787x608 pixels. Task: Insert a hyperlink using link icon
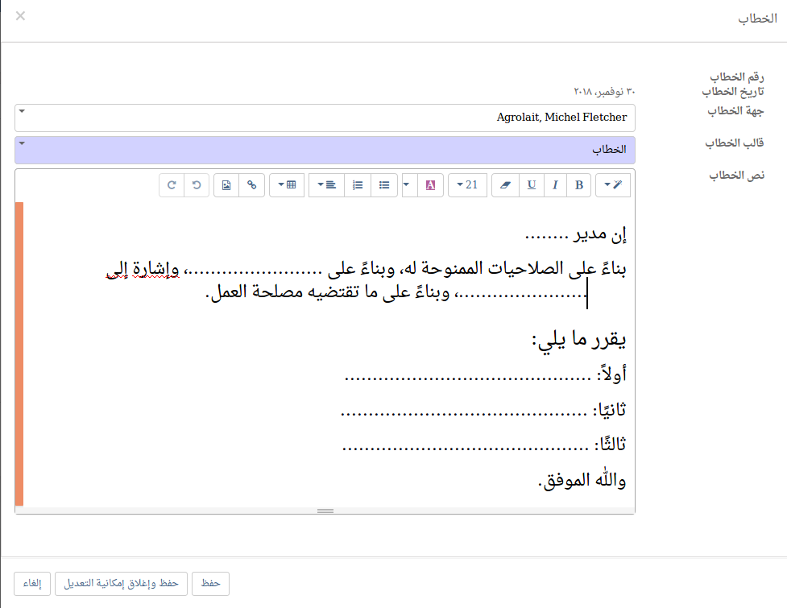pos(252,185)
